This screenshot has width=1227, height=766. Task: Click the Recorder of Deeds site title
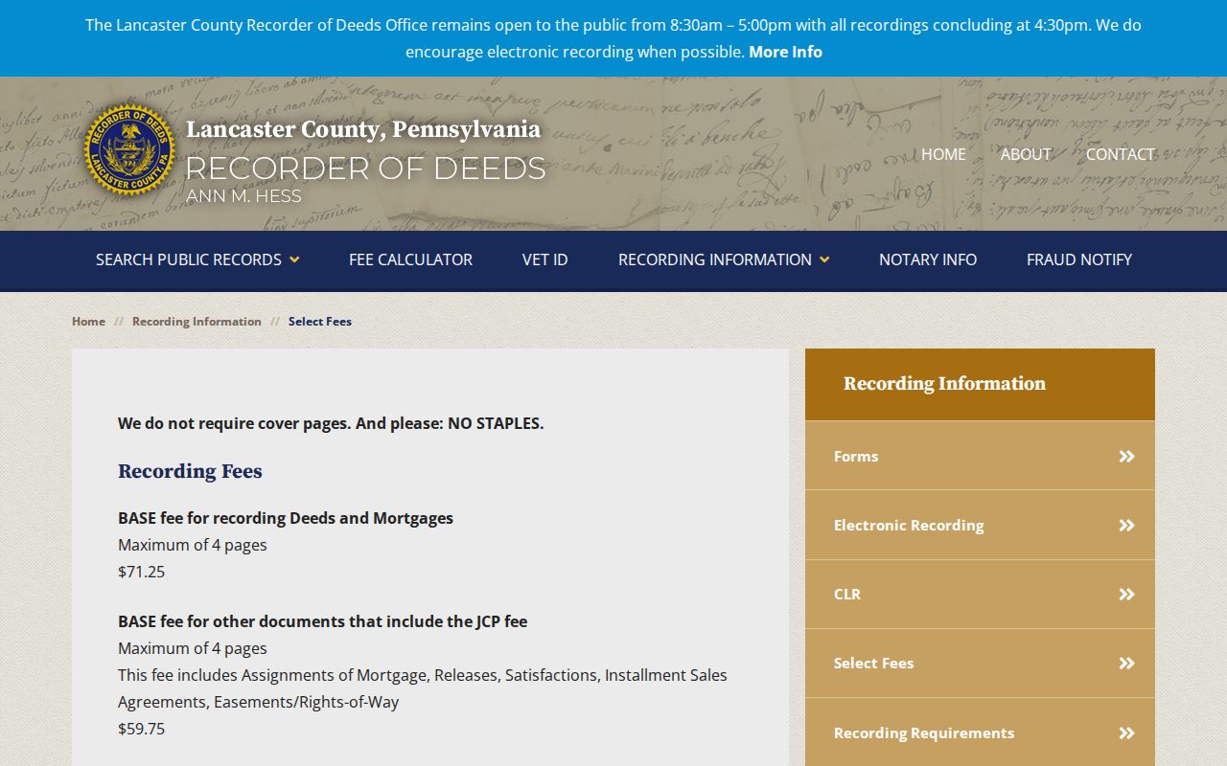365,169
